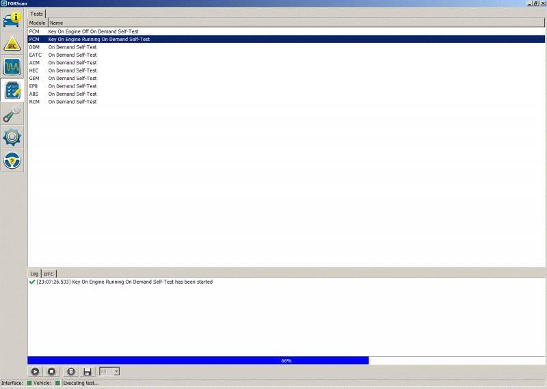Expand the All filter dropdown
Viewport: 547px width, 389px height.
[x=116, y=371]
